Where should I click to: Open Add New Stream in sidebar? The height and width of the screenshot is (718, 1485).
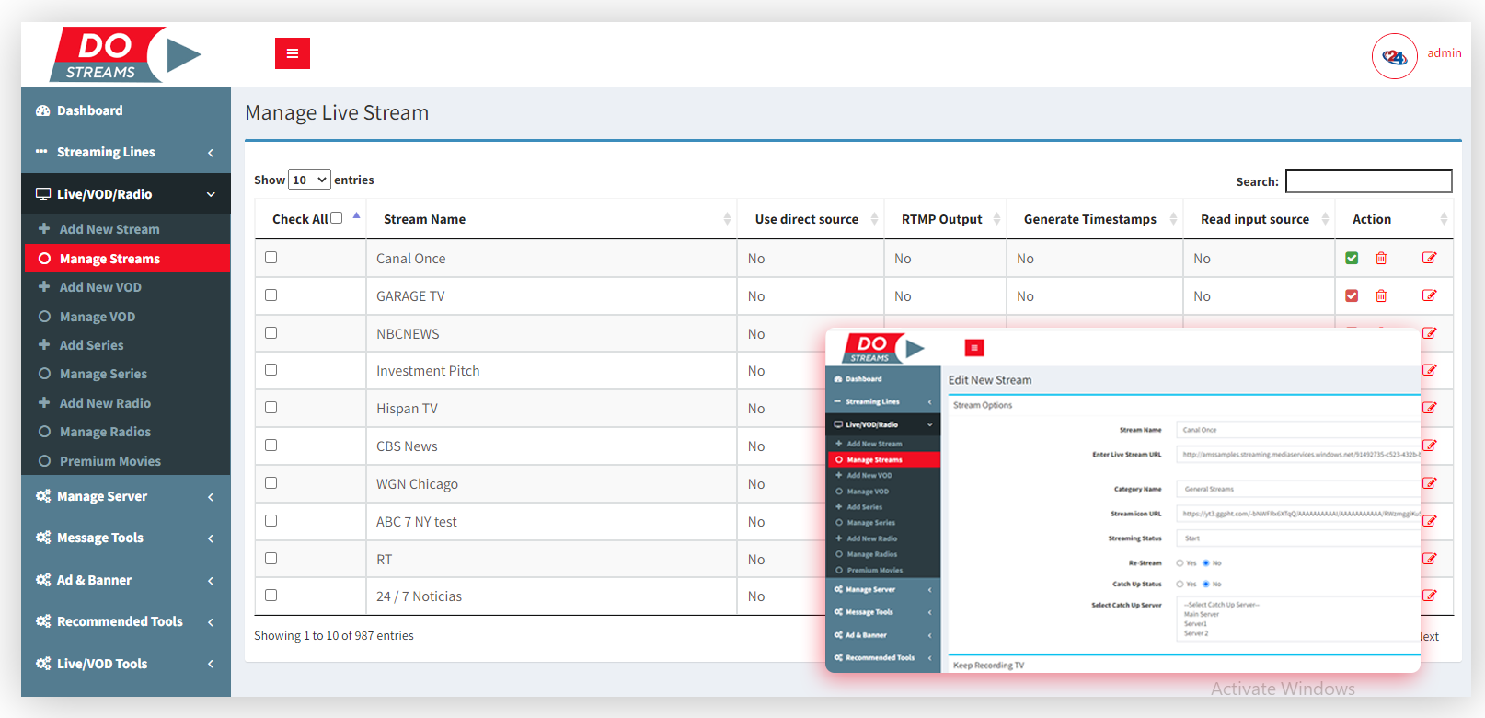pyautogui.click(x=109, y=229)
